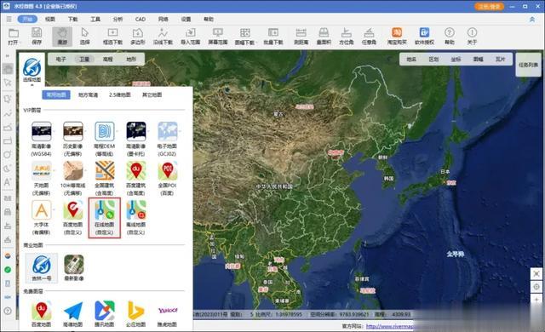Screen dimensions: 545x332
Task: Choose 高清影像 (WGS84) map source
Action: click(42, 139)
